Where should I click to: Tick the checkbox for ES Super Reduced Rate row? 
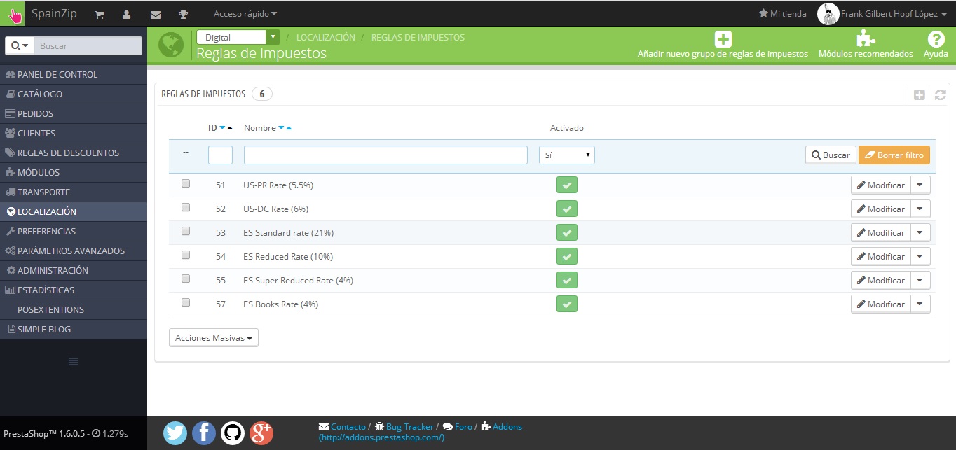[186, 279]
